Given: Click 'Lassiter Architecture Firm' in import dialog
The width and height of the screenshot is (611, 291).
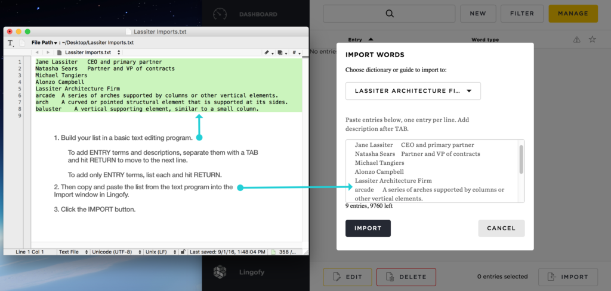Looking at the screenshot, I should pos(393,181).
